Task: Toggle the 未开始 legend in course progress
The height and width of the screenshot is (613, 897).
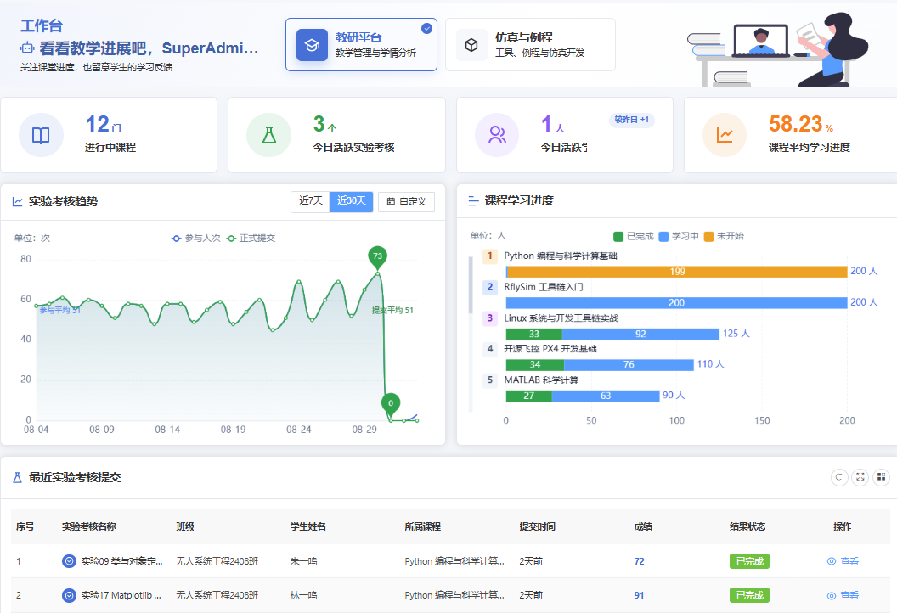Action: [x=725, y=236]
